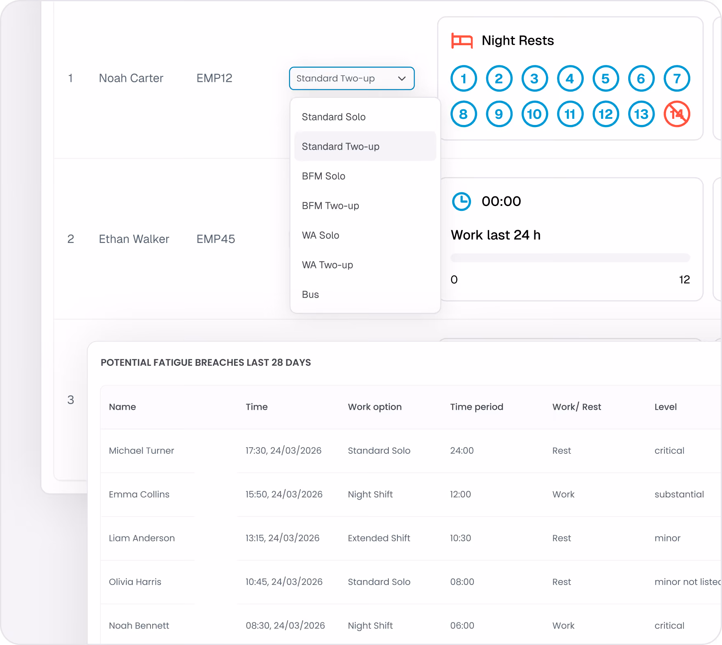The image size is (722, 645).
Task: Select night rest circle 12
Action: [606, 114]
